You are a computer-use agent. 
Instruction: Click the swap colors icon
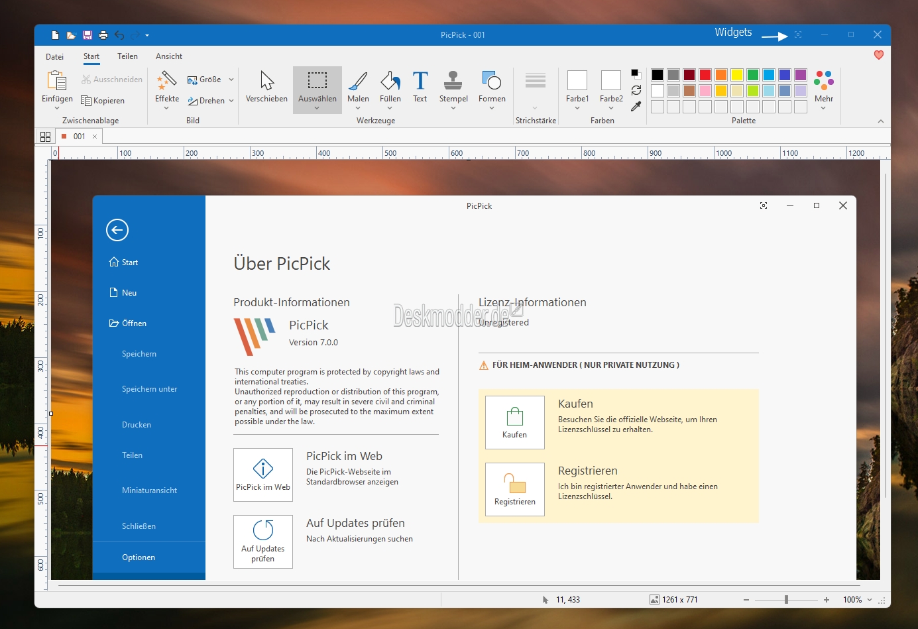636,90
